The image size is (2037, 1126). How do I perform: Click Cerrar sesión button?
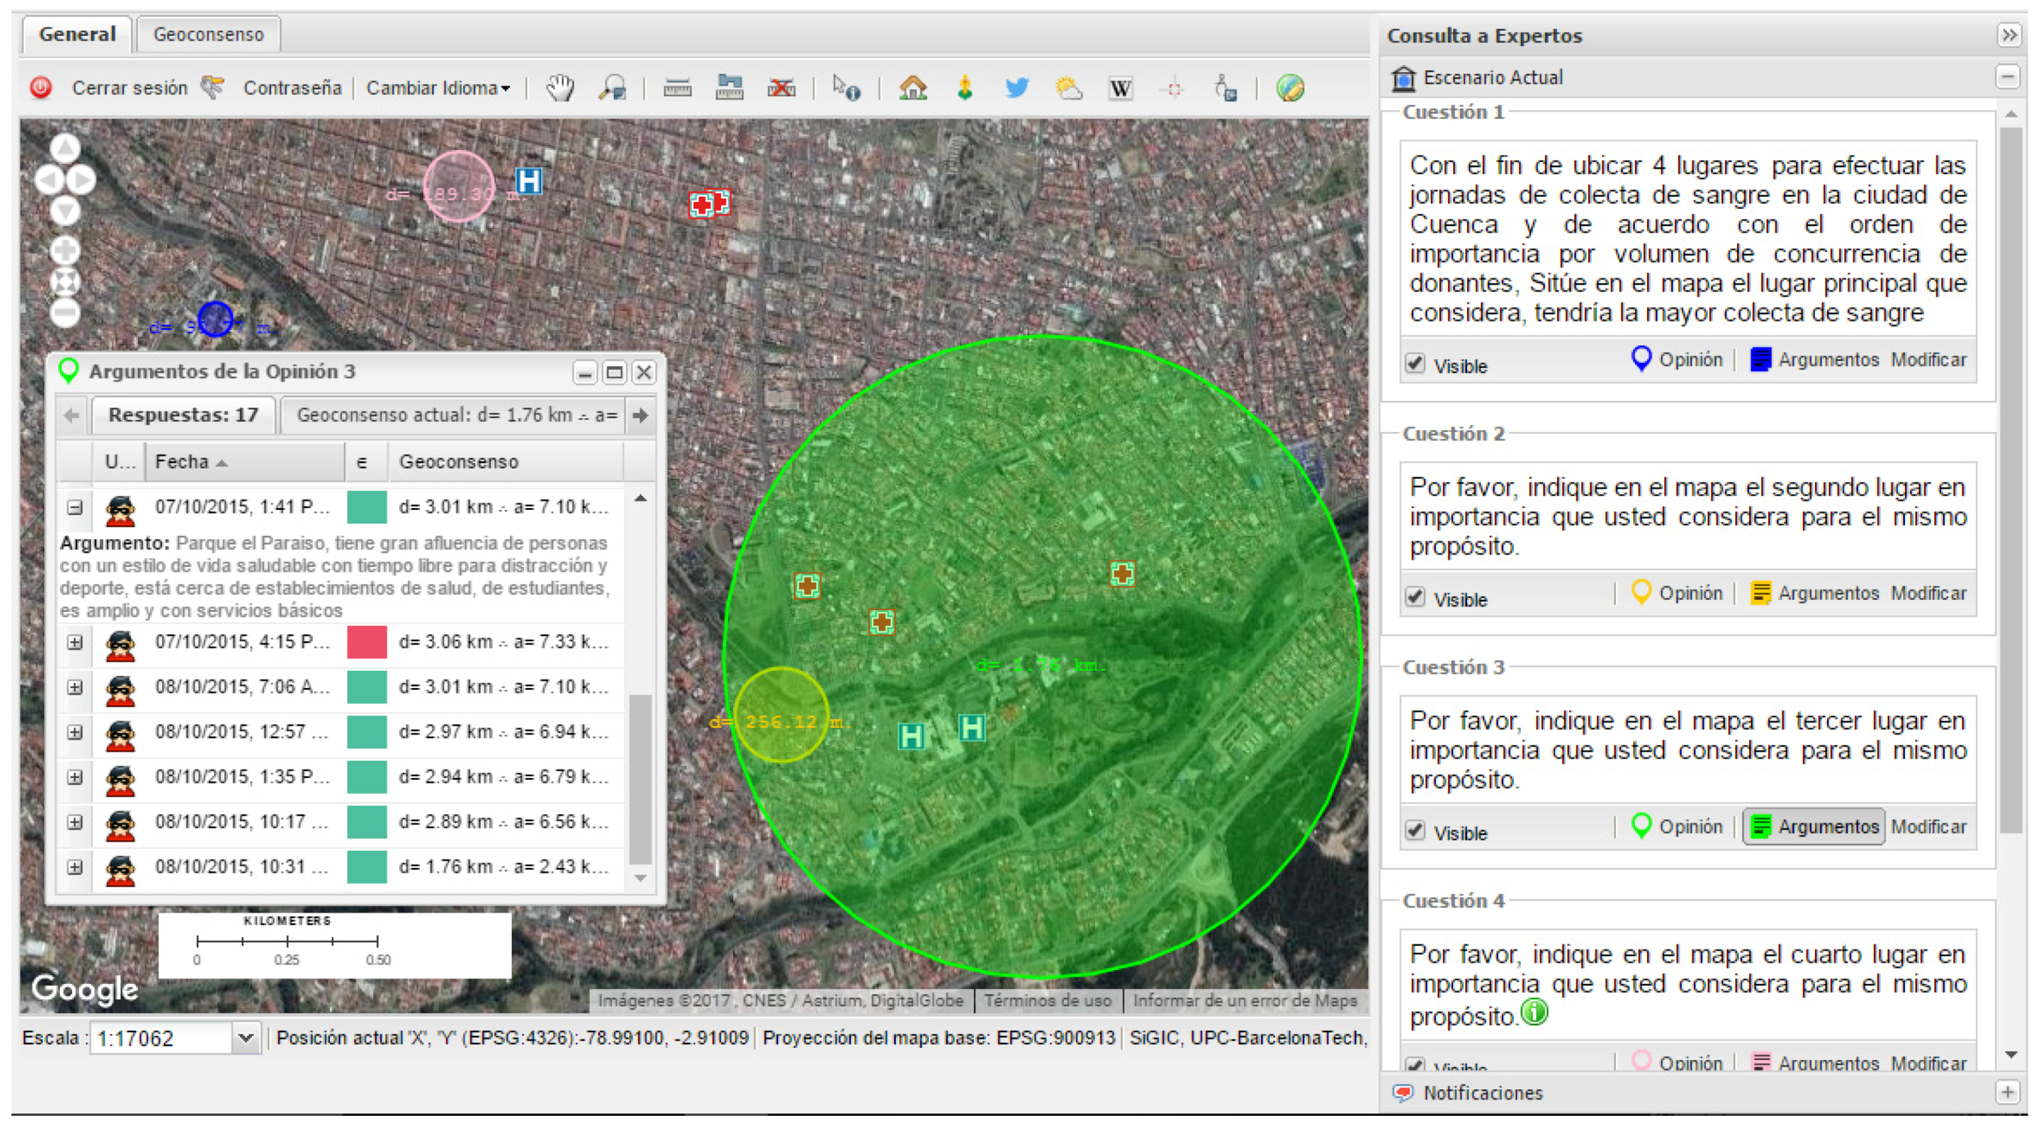[x=129, y=88]
